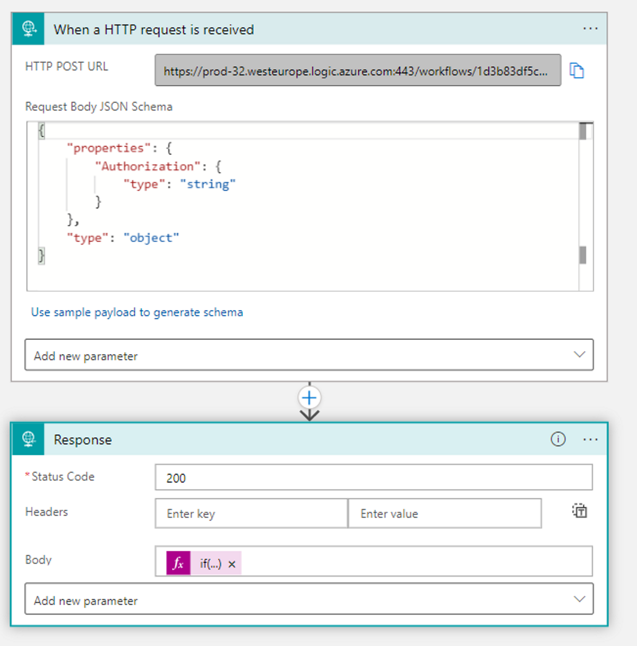Select the if(...) expression token
Image resolution: width=637 pixels, height=646 pixels.
pyautogui.click(x=211, y=564)
